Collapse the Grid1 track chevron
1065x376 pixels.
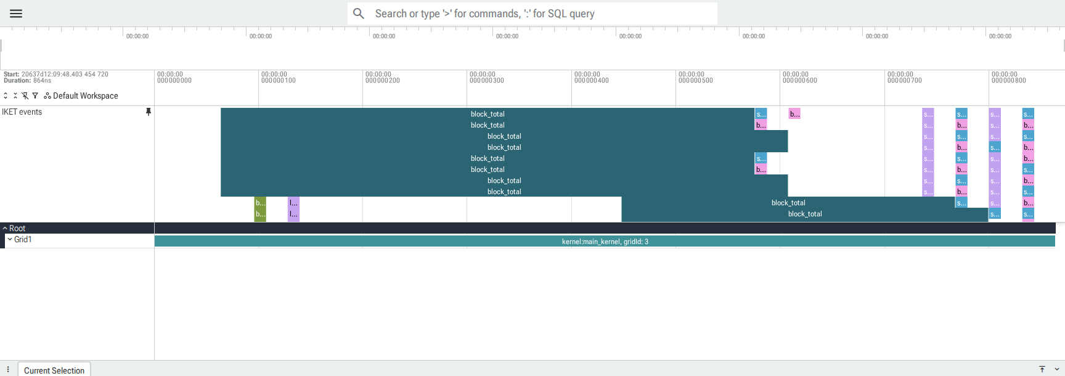[10, 239]
